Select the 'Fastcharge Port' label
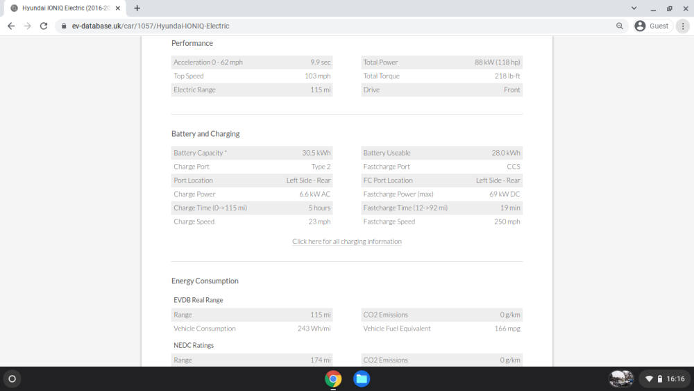 click(387, 167)
